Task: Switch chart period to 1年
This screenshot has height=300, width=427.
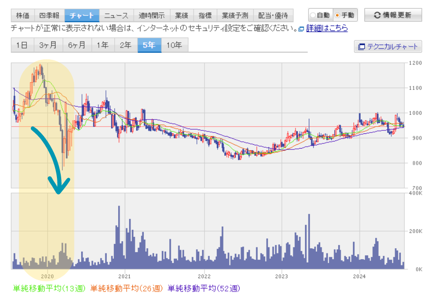Action: (102, 45)
